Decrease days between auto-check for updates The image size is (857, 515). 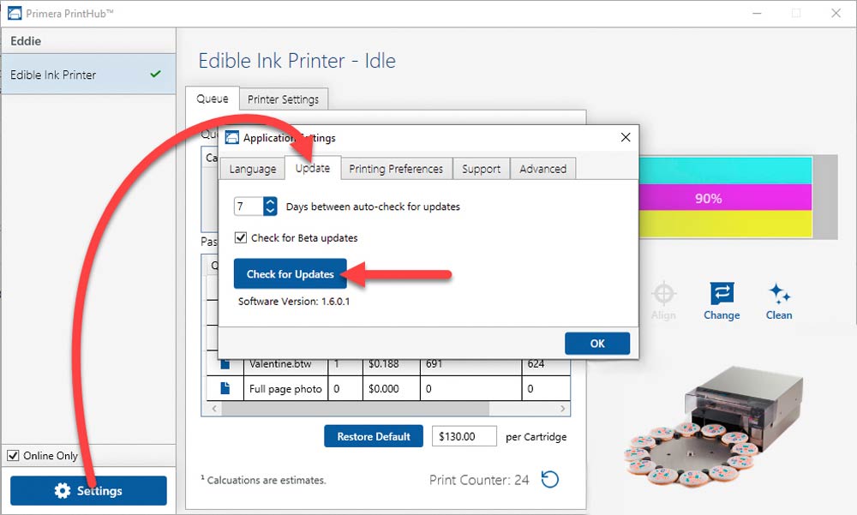(x=270, y=211)
